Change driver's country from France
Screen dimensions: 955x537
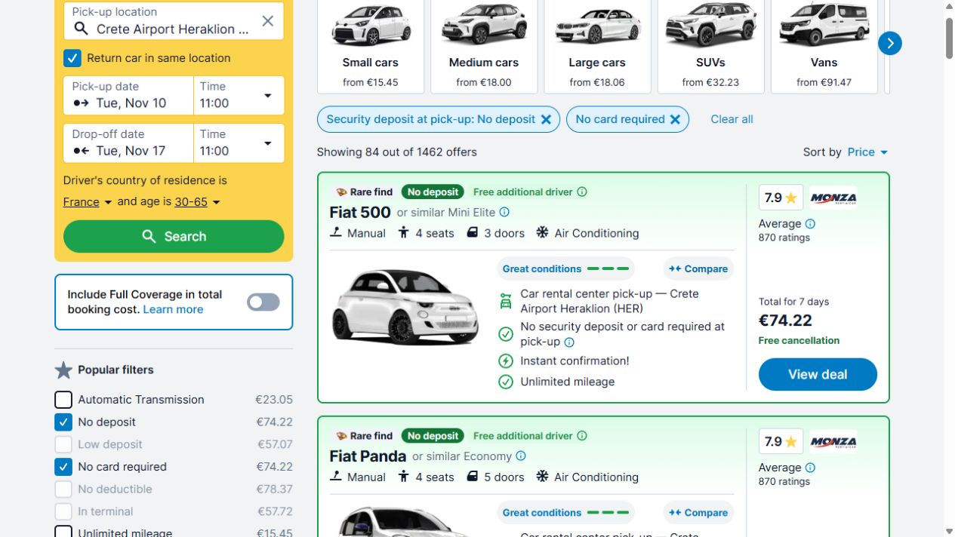click(x=87, y=202)
